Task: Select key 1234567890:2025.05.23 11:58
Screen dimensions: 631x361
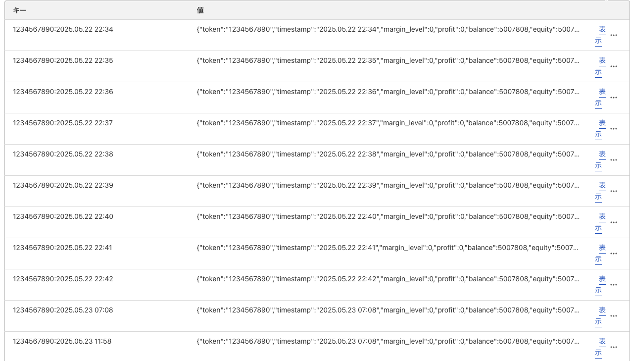Action: pyautogui.click(x=63, y=341)
